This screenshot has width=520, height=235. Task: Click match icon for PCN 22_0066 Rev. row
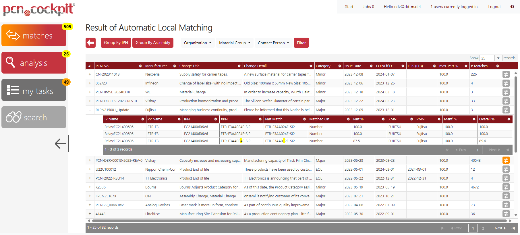[506, 205]
